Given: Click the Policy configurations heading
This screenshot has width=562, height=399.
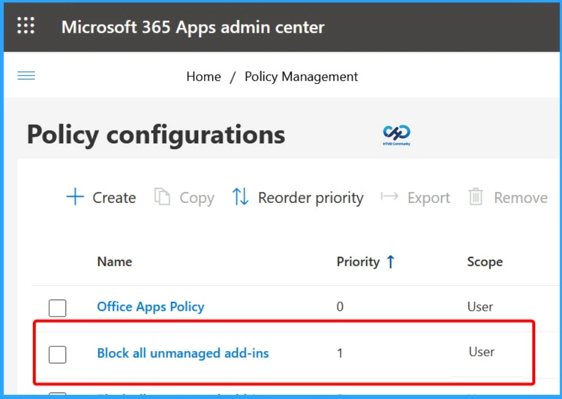Looking at the screenshot, I should point(156,135).
